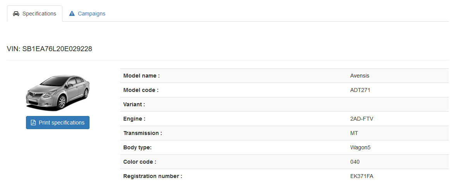Image resolution: width=455 pixels, height=185 pixels.
Task: Select the 2AD-FTV engine value
Action: [x=362, y=119]
